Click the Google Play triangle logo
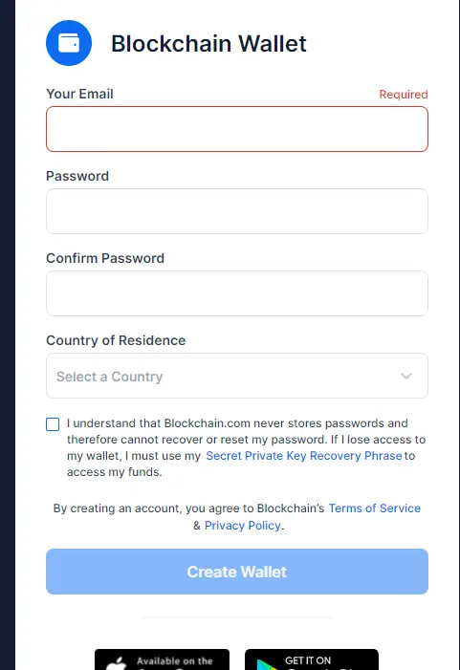This screenshot has width=460, height=670. [x=267, y=665]
